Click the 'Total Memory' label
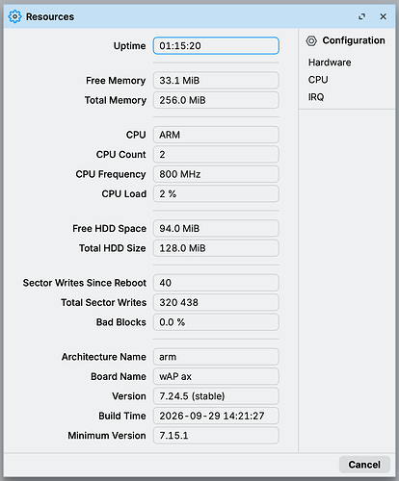The width and height of the screenshot is (399, 481). (x=116, y=100)
